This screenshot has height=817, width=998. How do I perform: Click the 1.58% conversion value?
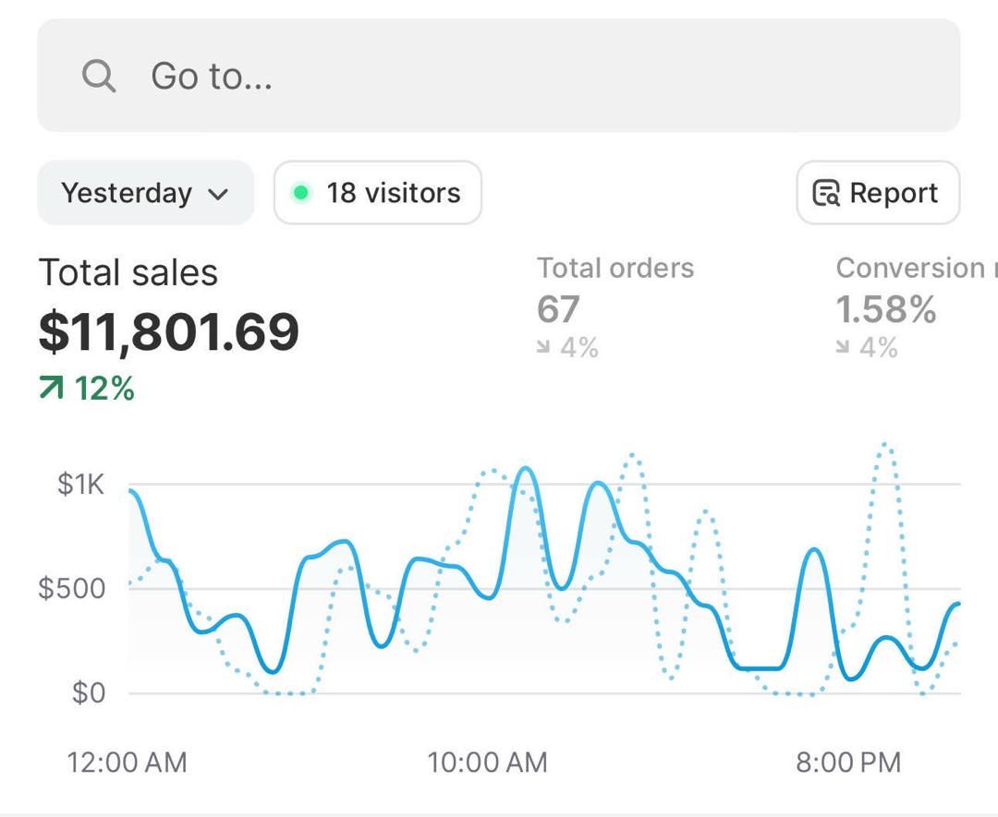pos(886,309)
